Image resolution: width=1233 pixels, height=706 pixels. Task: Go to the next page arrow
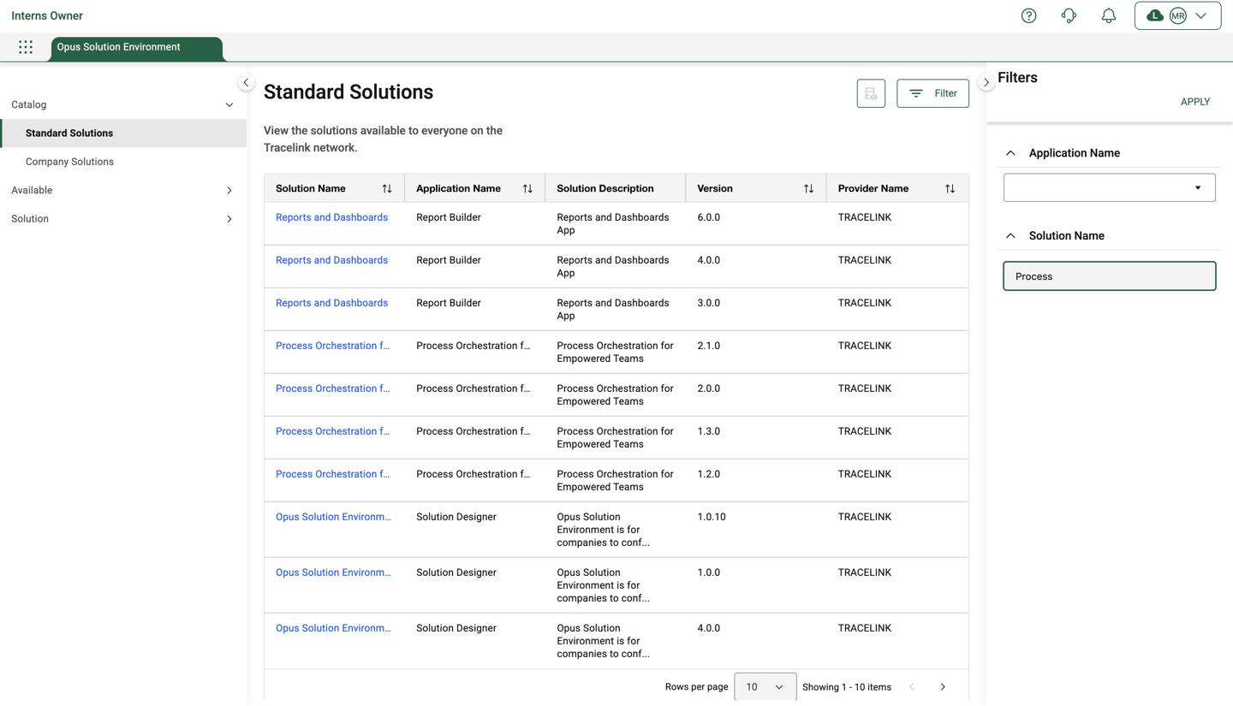click(x=943, y=686)
